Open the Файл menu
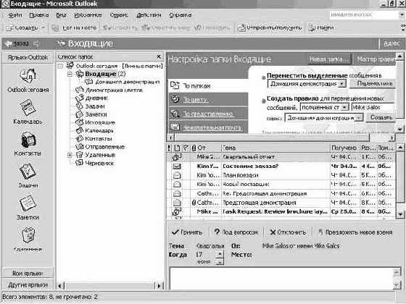 pos(15,15)
